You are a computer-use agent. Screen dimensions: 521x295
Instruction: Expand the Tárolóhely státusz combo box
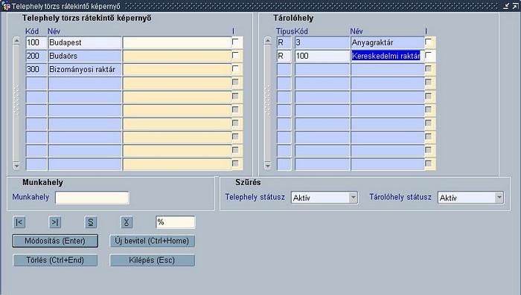499,198
